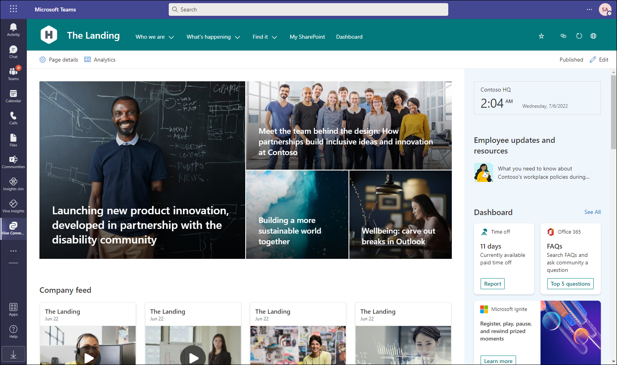Click the scrollbar down arrow
Screen dimensions: 617x365
coord(613,361)
